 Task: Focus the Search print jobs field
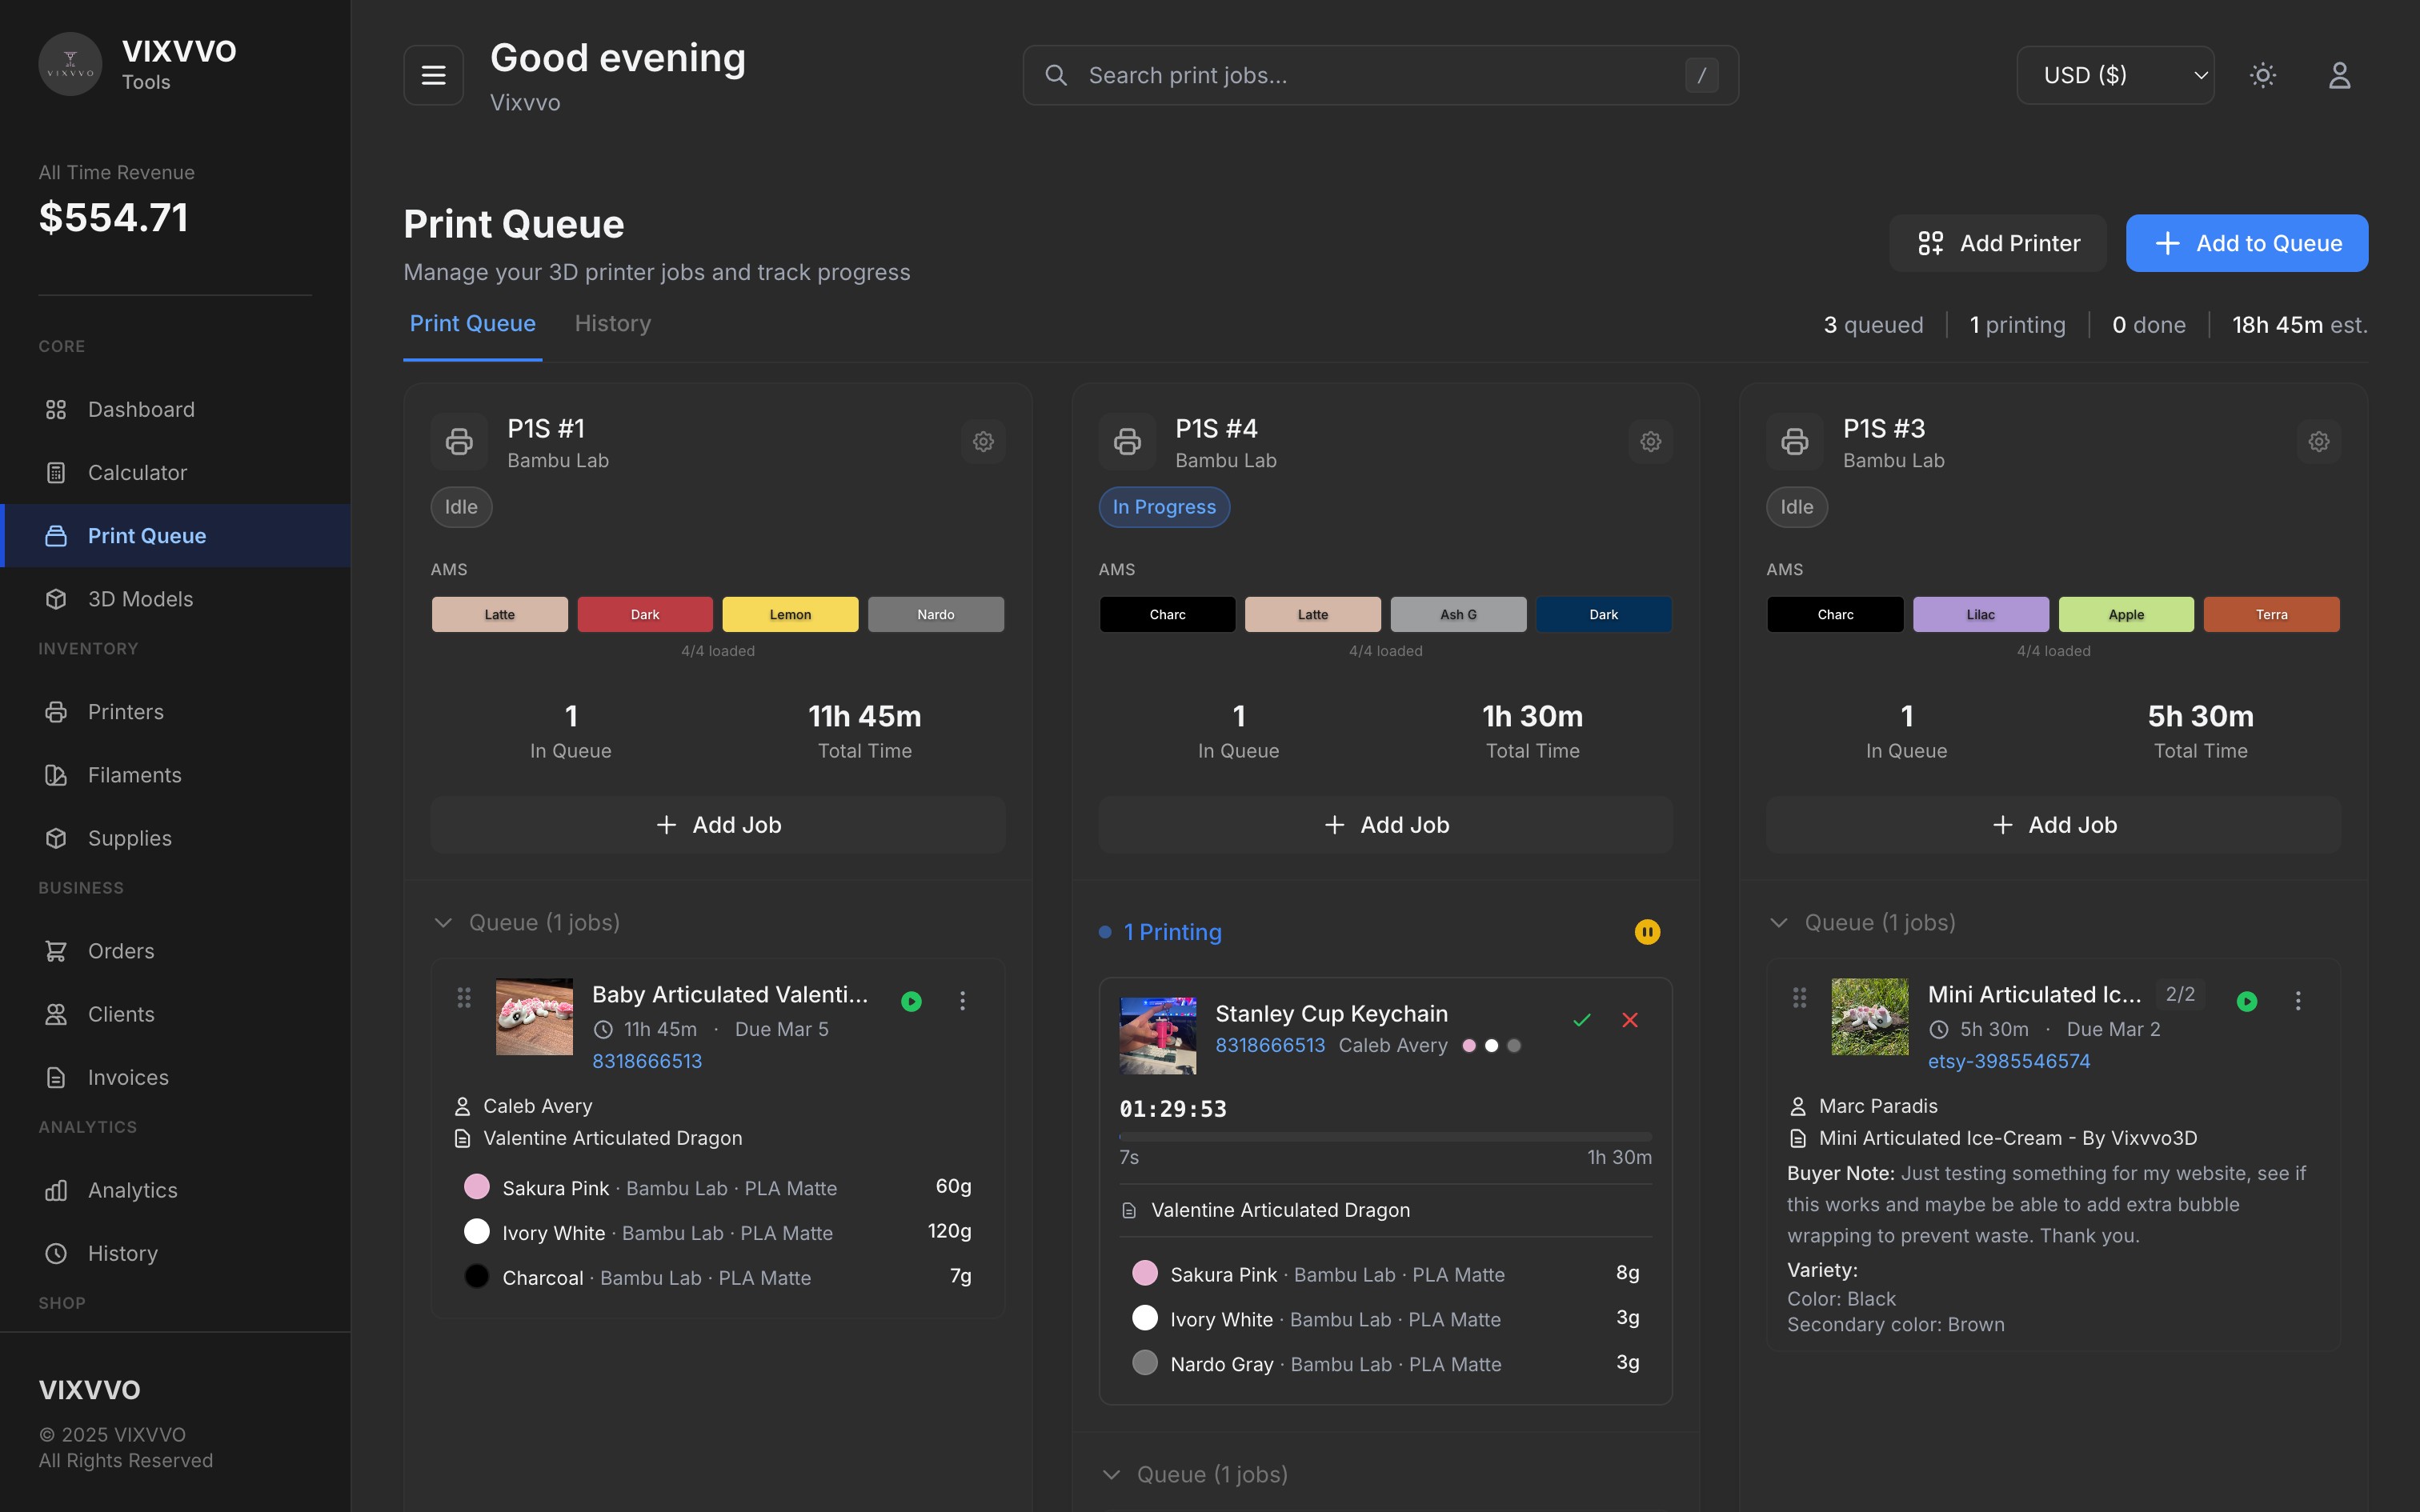click(1379, 75)
